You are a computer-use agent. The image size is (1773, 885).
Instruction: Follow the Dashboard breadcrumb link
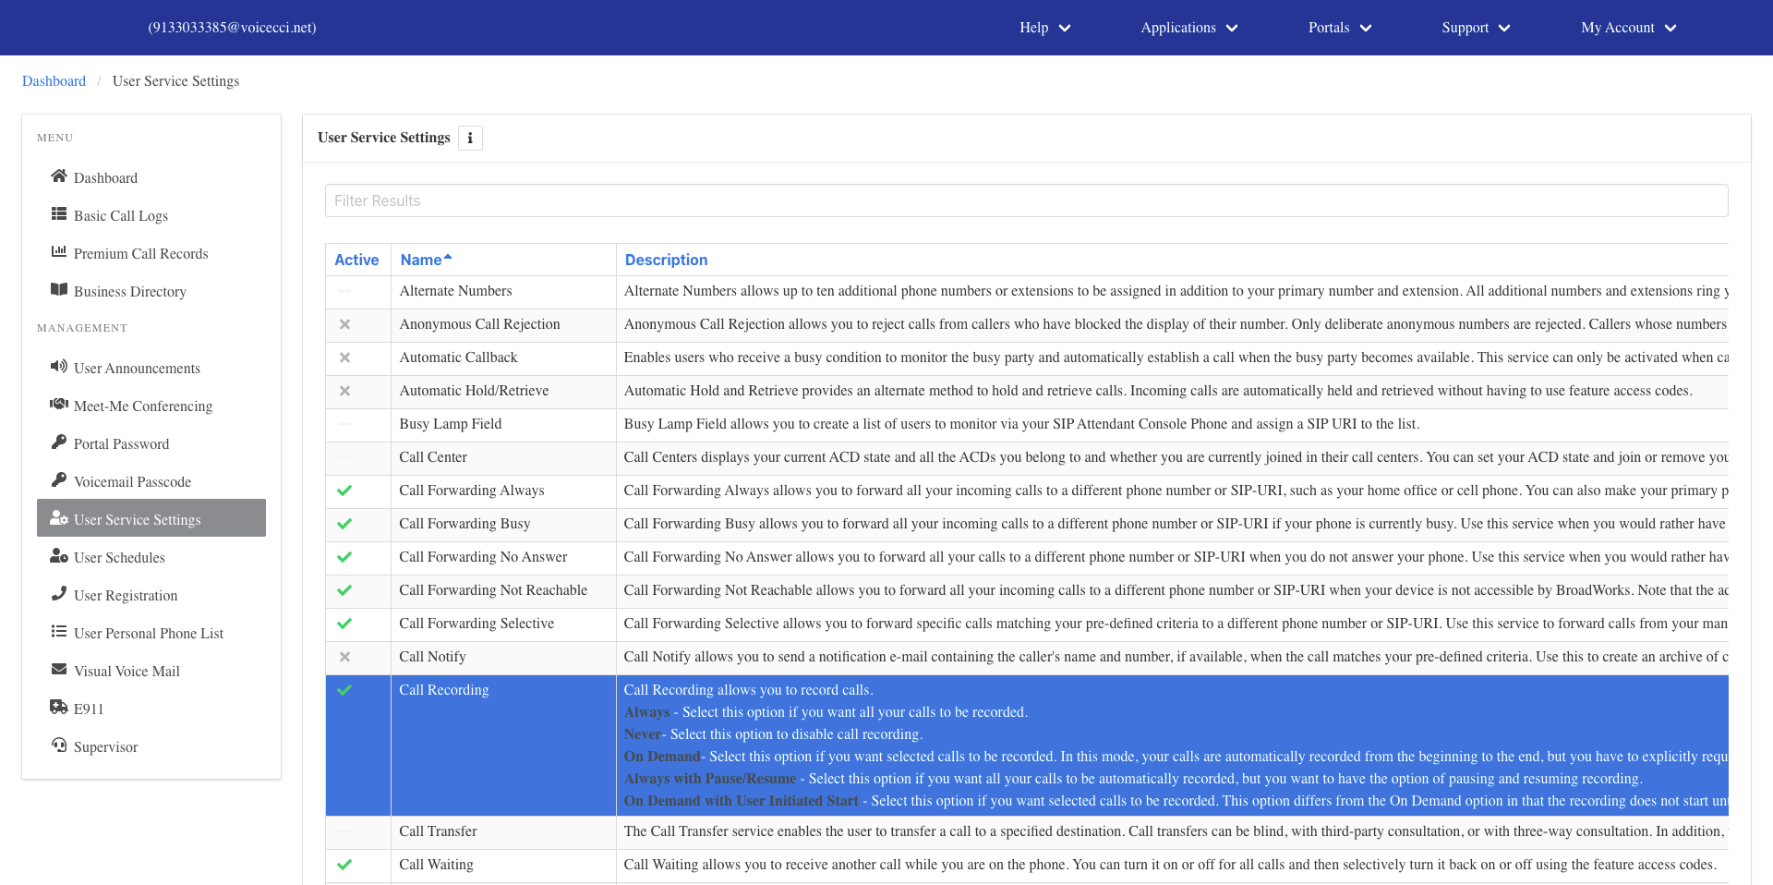[54, 81]
